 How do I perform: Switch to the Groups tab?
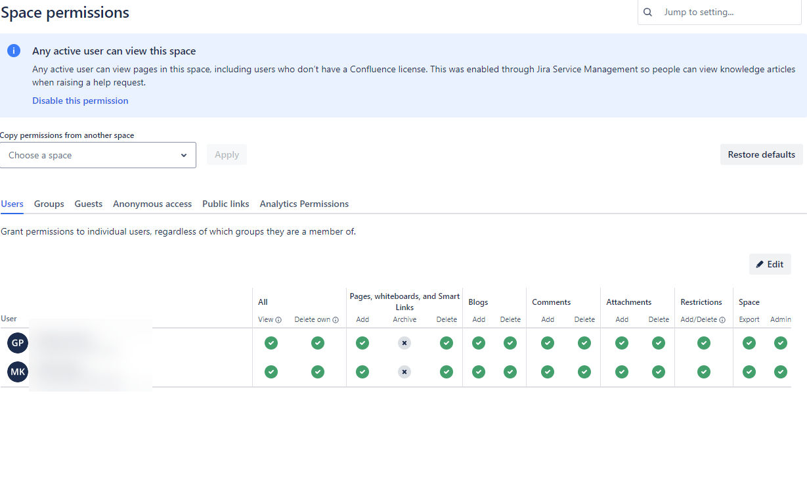click(49, 204)
